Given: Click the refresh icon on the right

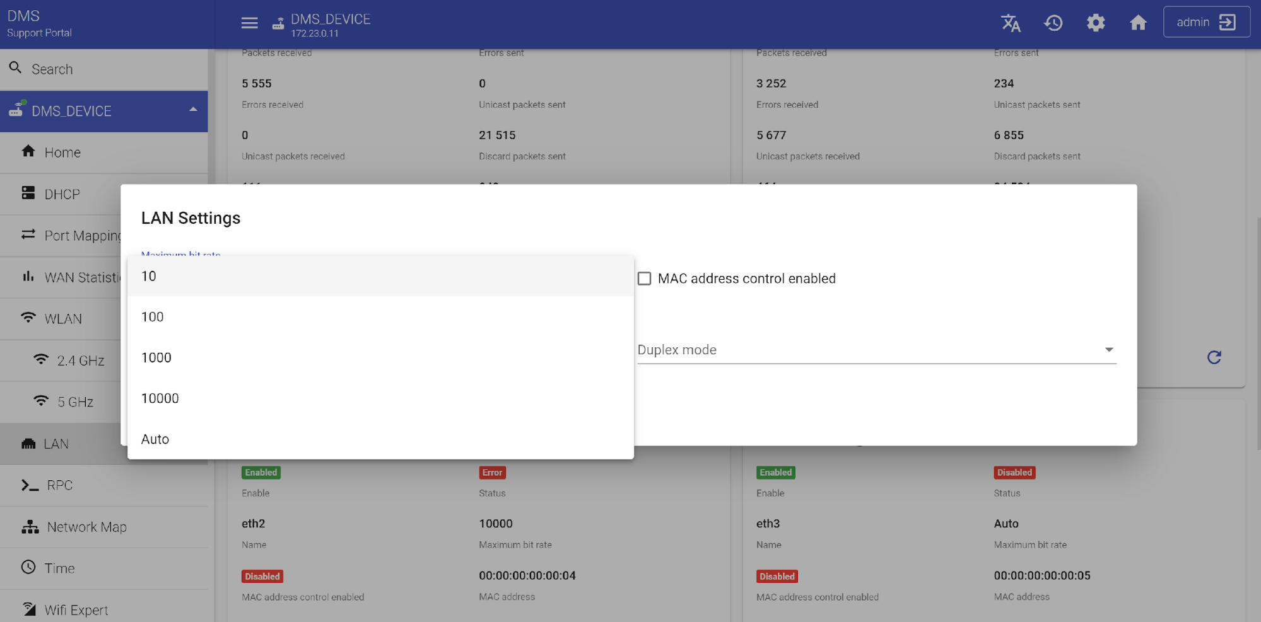Looking at the screenshot, I should tap(1214, 357).
